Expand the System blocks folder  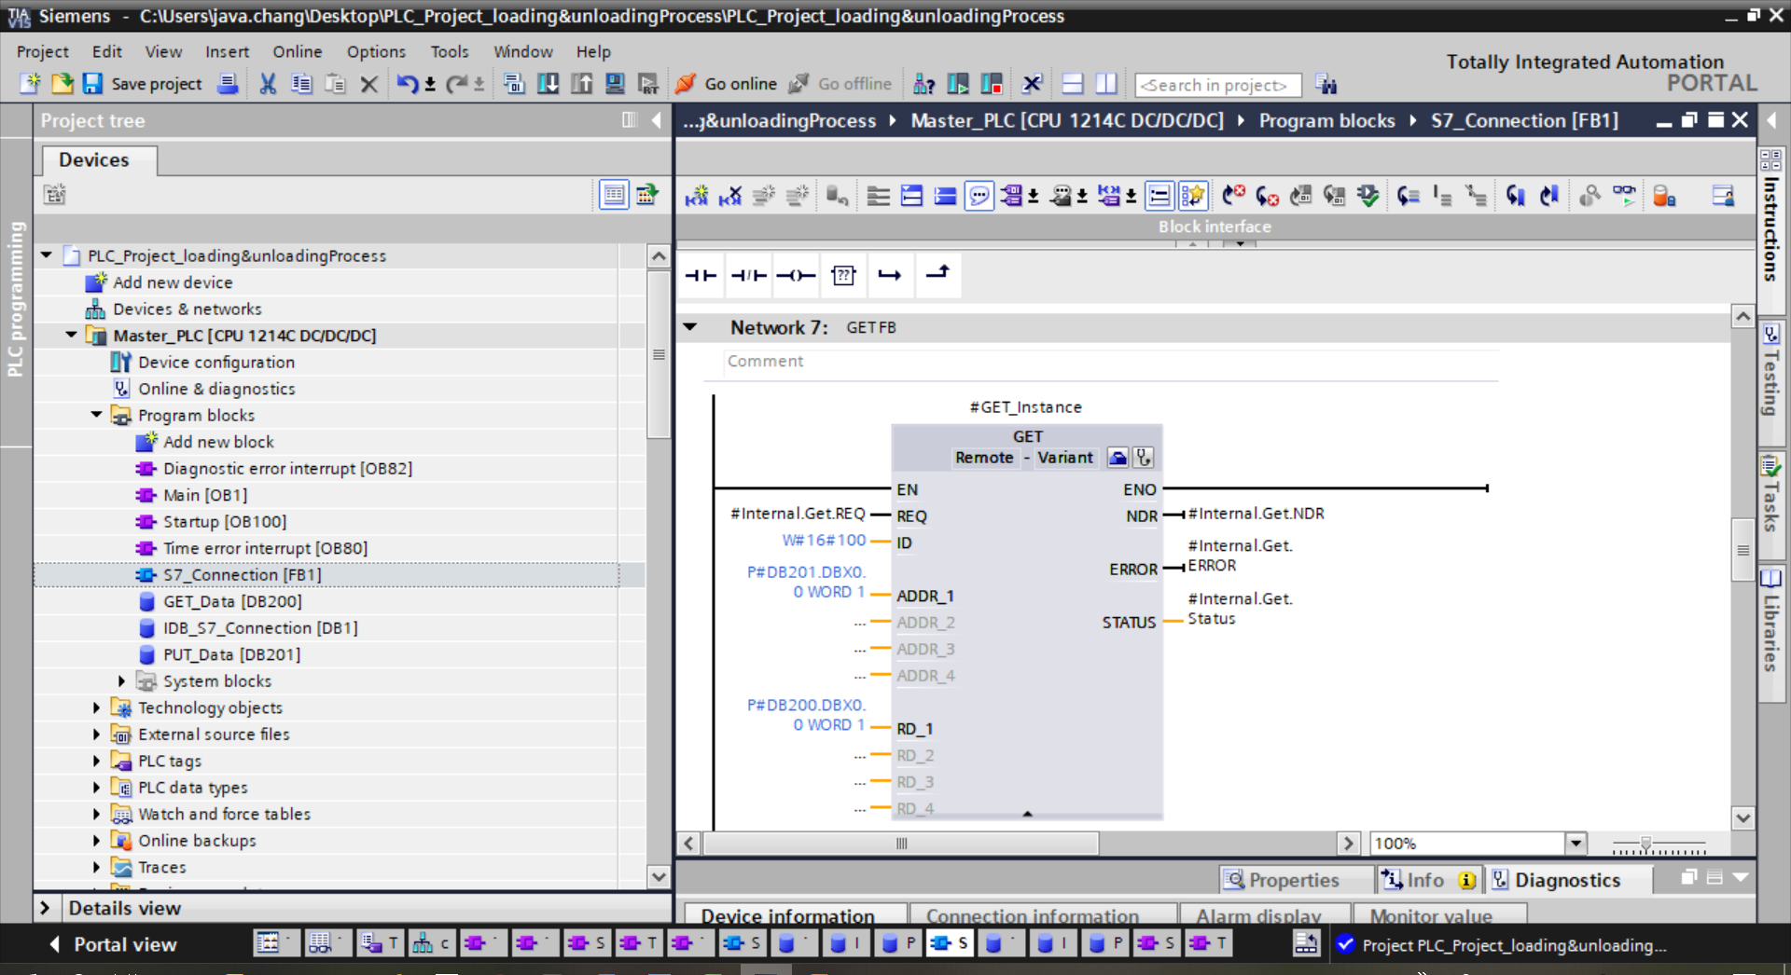[122, 681]
